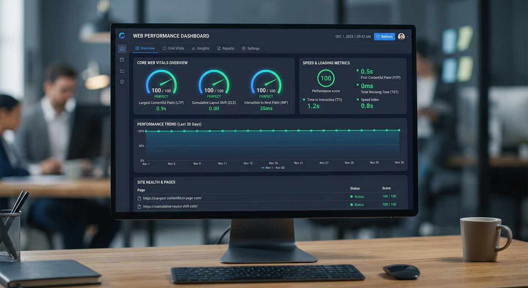This screenshot has height=288, width=528.
Task: Click the Core Vitals clock icon
Action: (x=164, y=48)
